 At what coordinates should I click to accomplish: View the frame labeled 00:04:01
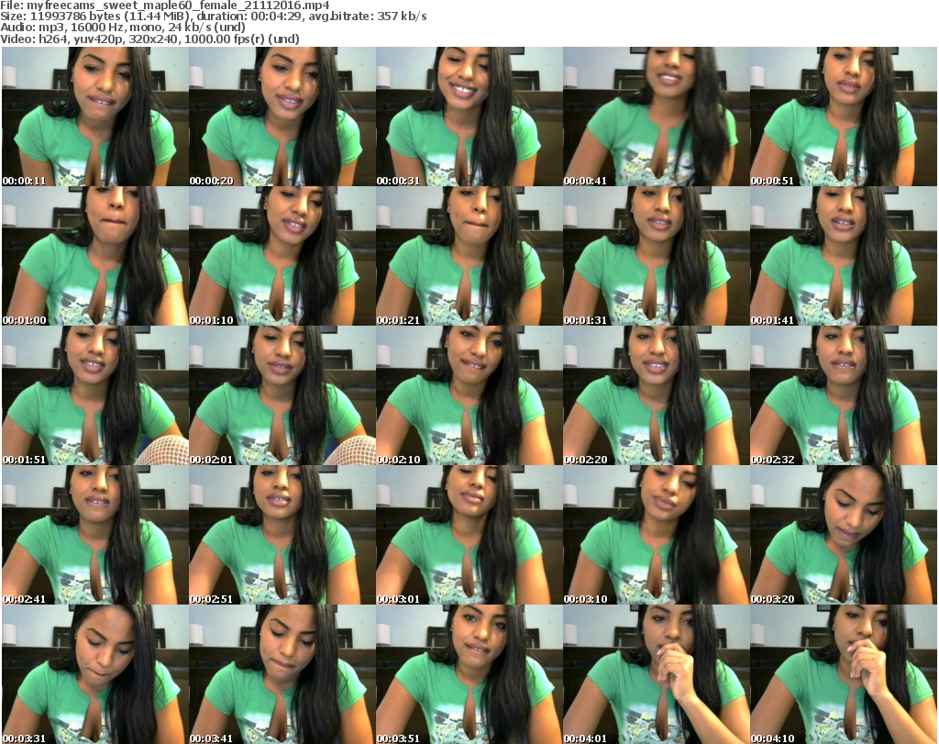point(657,674)
